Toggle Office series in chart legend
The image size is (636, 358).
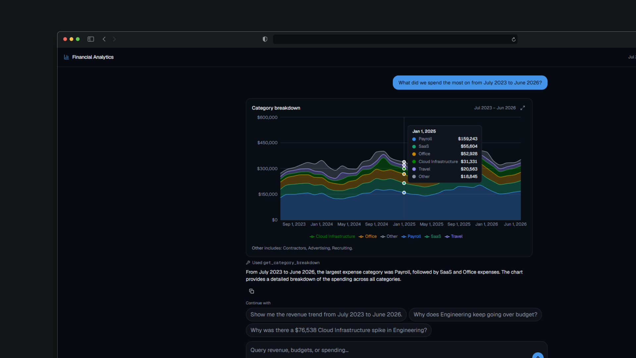(368, 236)
